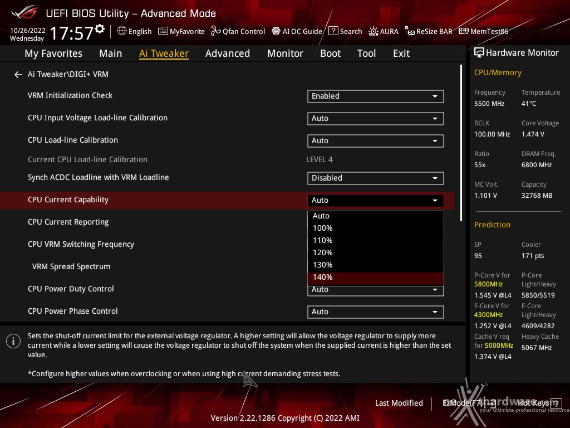Launch MemTest86 icon
Image resolution: width=570 pixels, height=428 pixels.
coord(464,31)
